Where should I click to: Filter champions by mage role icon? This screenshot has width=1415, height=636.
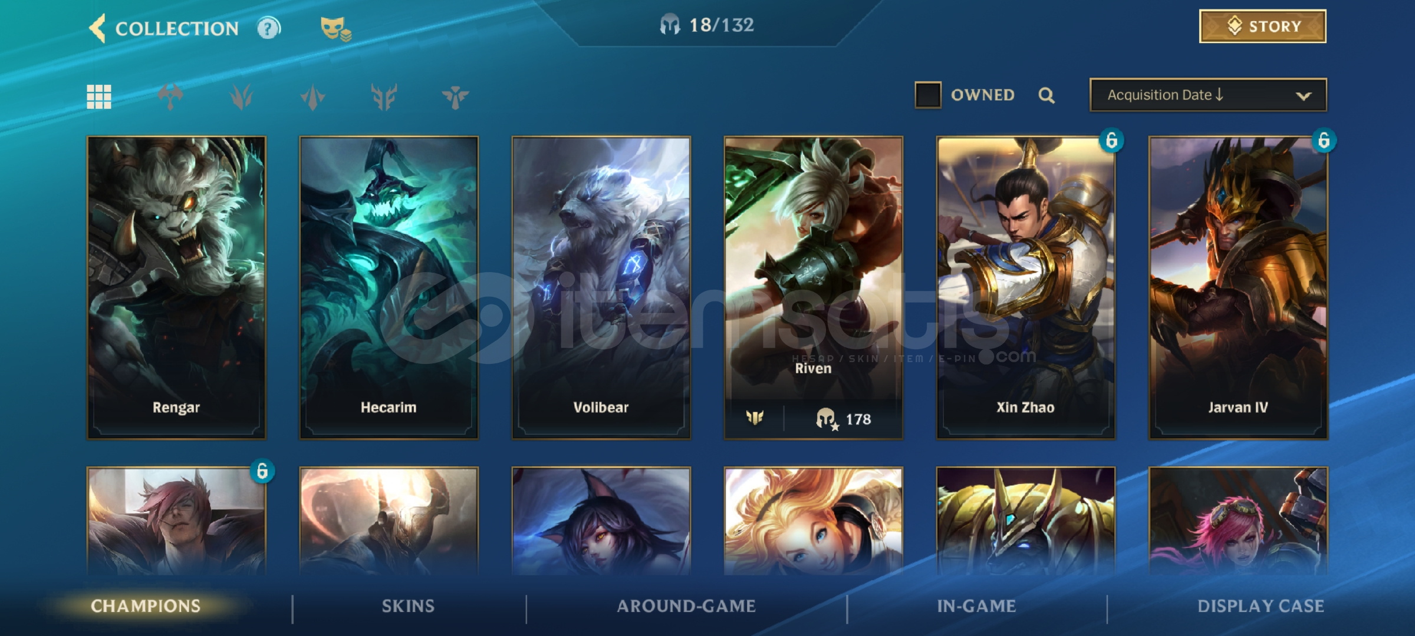[241, 97]
